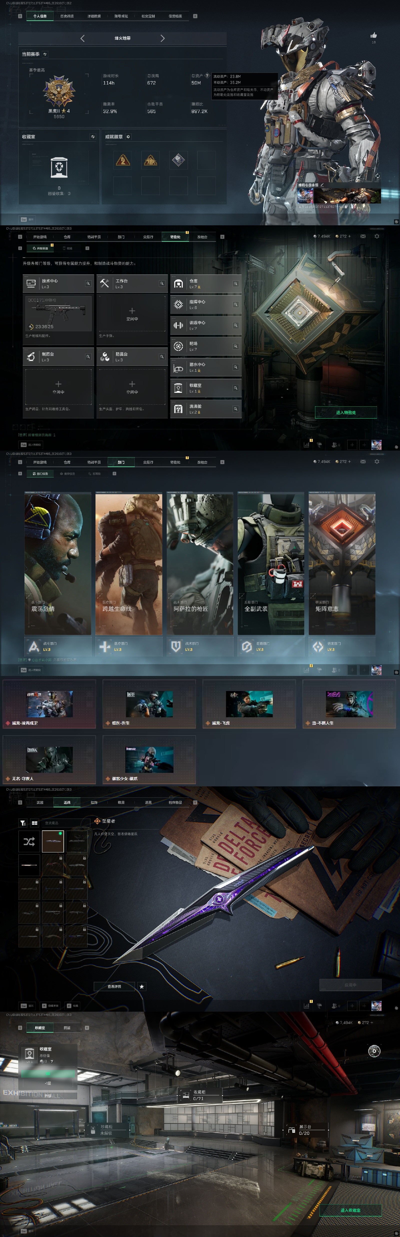
Task: Open magnifier on 工作台 card
Action: (162, 284)
